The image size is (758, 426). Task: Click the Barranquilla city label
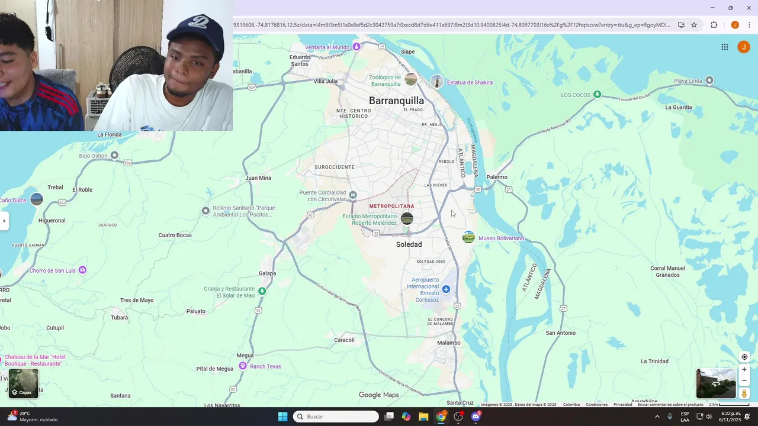(x=396, y=101)
